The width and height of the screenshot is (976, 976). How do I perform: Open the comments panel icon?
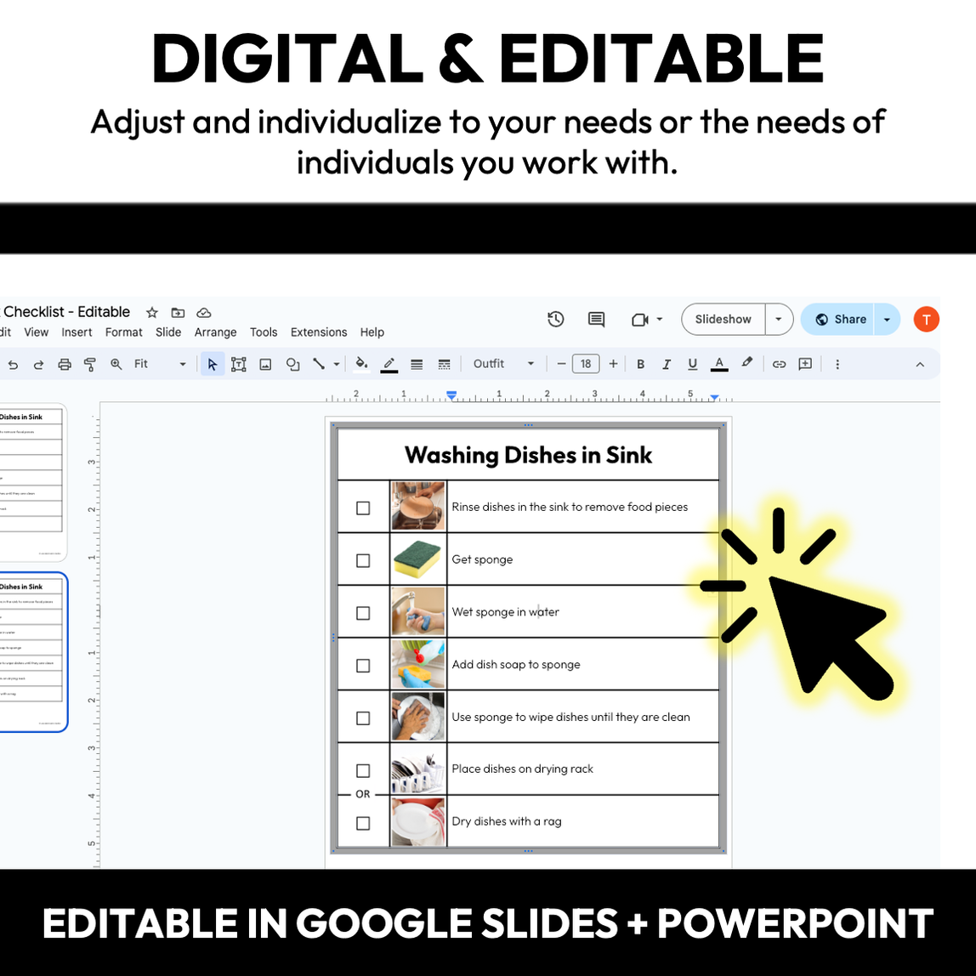click(x=596, y=320)
